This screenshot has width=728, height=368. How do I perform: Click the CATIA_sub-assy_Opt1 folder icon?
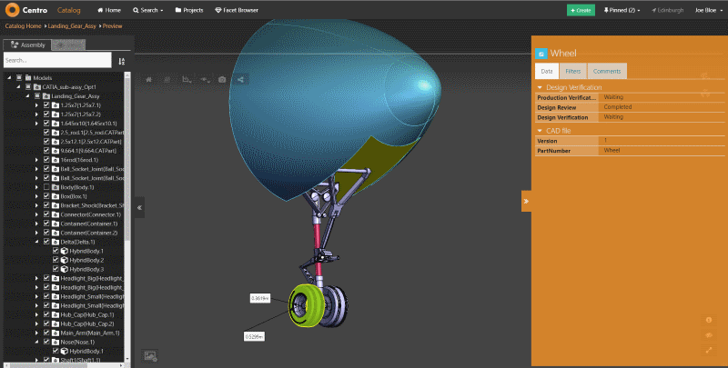click(x=37, y=87)
